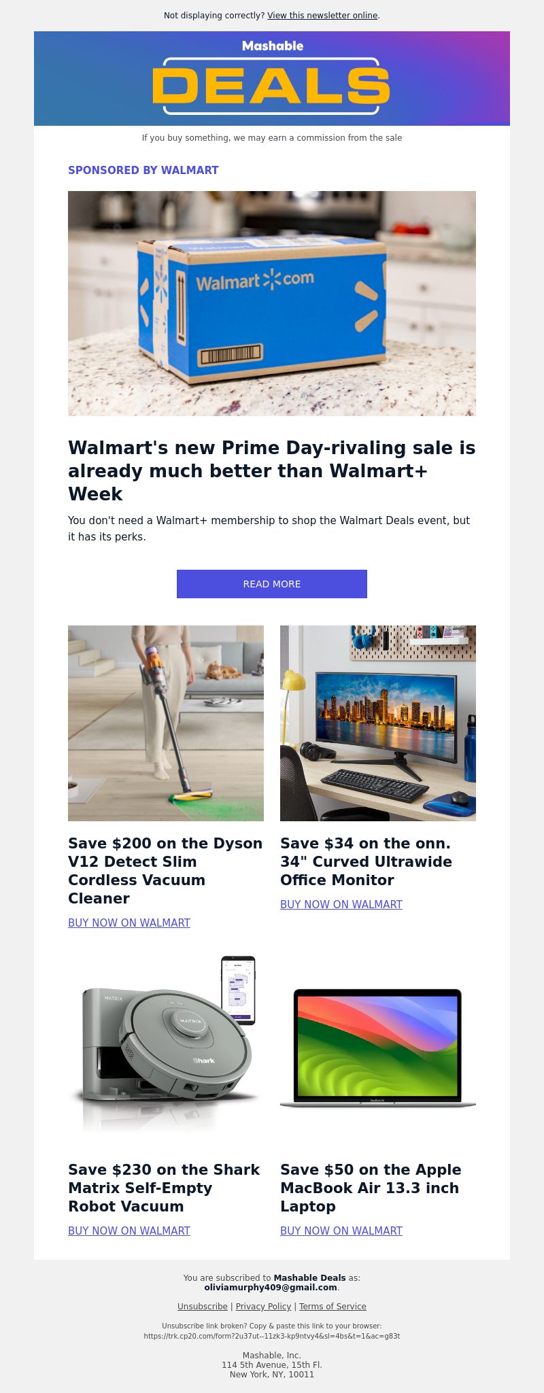544x1393 pixels.
Task: Click the READ MORE button
Action: (272, 584)
